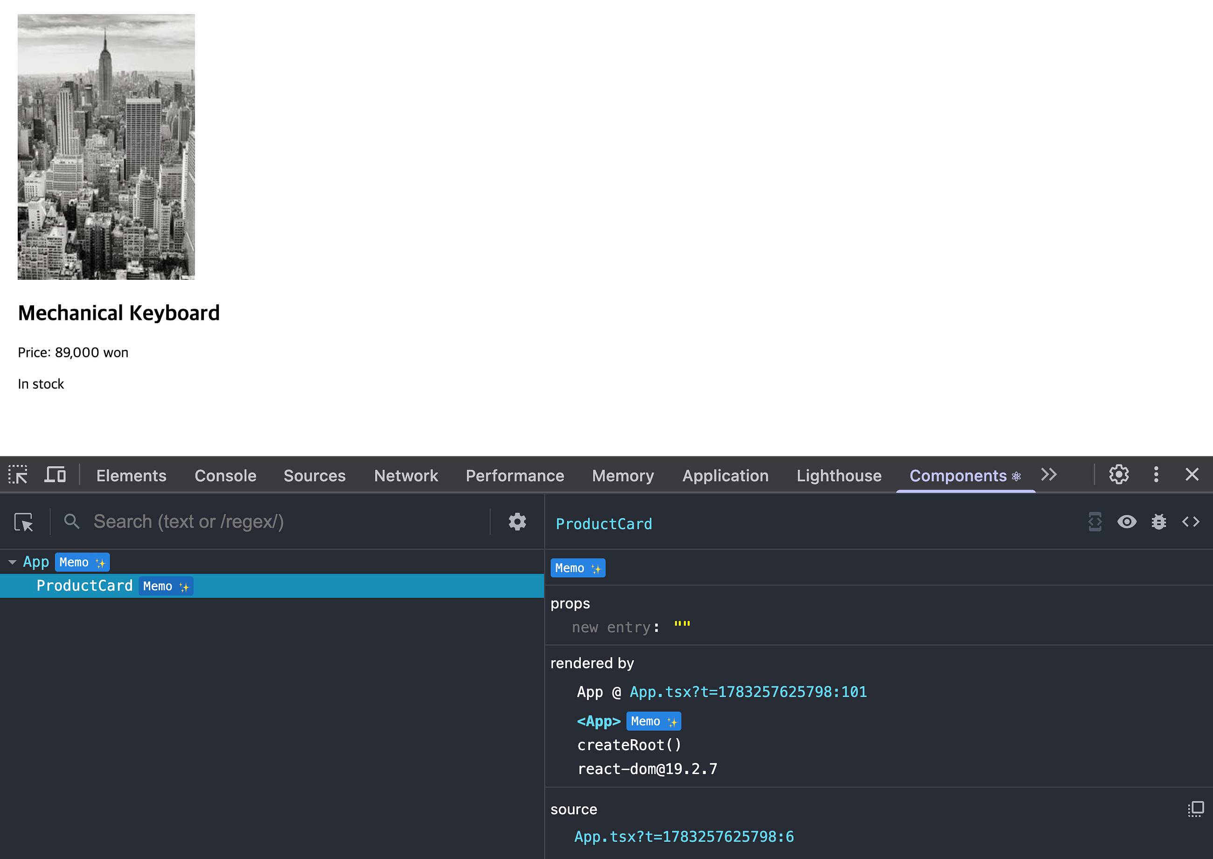
Task: Open the DevTools three-dot customize menu
Action: coord(1157,474)
